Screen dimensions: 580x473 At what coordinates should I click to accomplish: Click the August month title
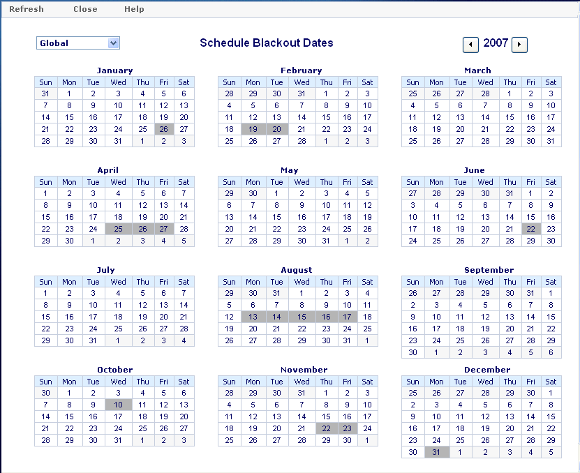297,270
